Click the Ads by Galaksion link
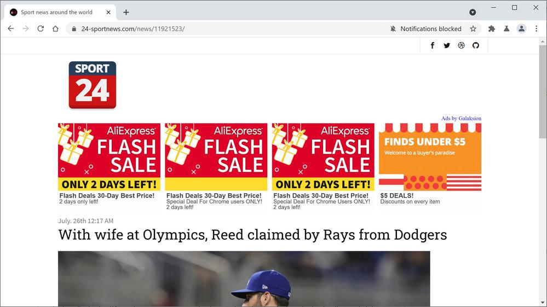 click(461, 118)
